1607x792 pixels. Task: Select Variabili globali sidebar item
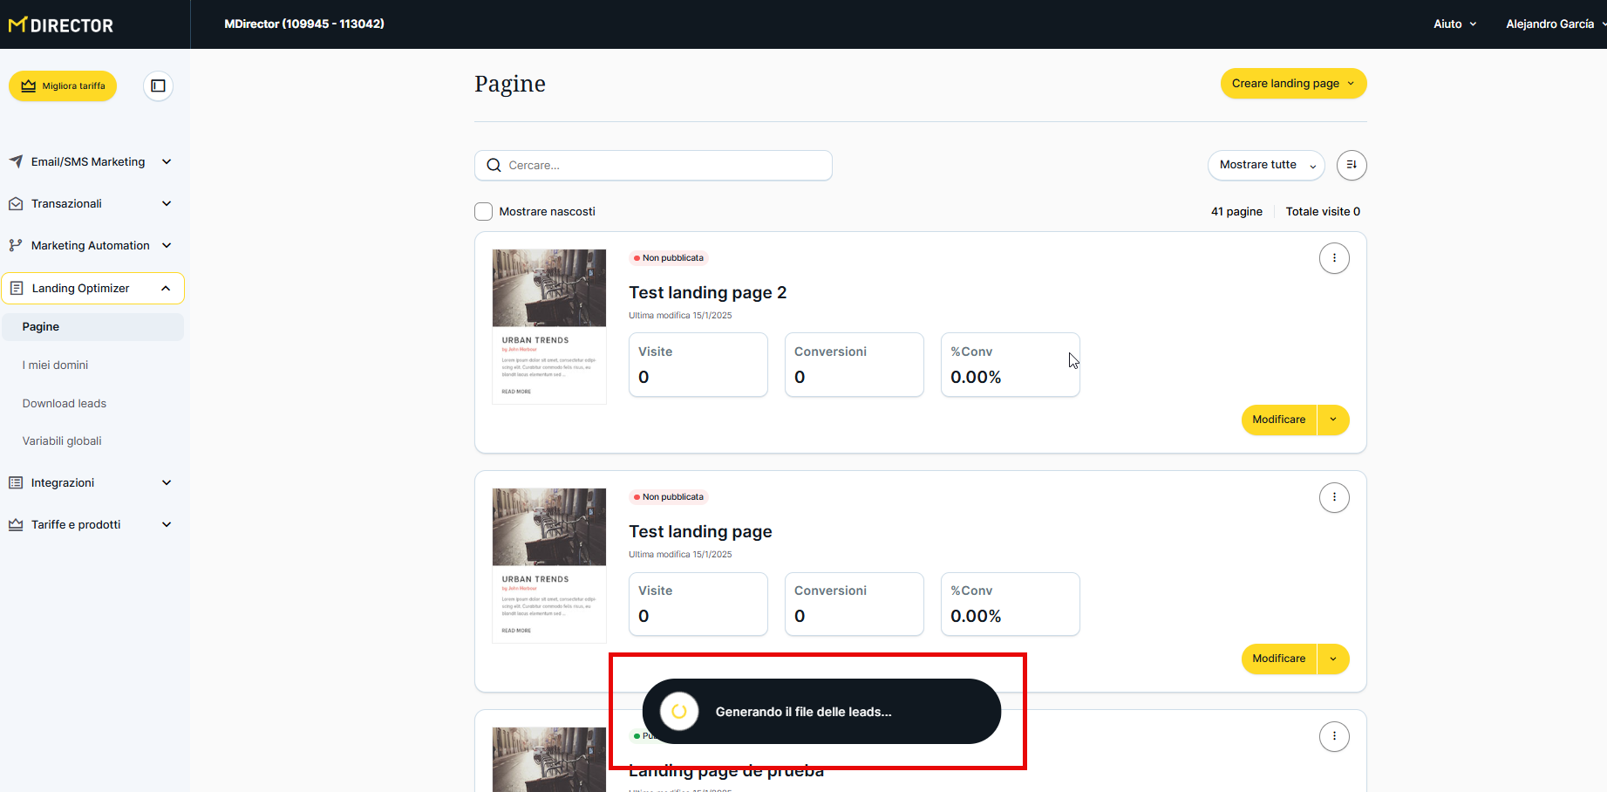click(x=62, y=440)
